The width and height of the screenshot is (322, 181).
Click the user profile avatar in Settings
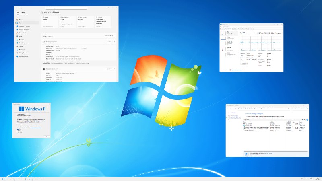click(18, 13)
